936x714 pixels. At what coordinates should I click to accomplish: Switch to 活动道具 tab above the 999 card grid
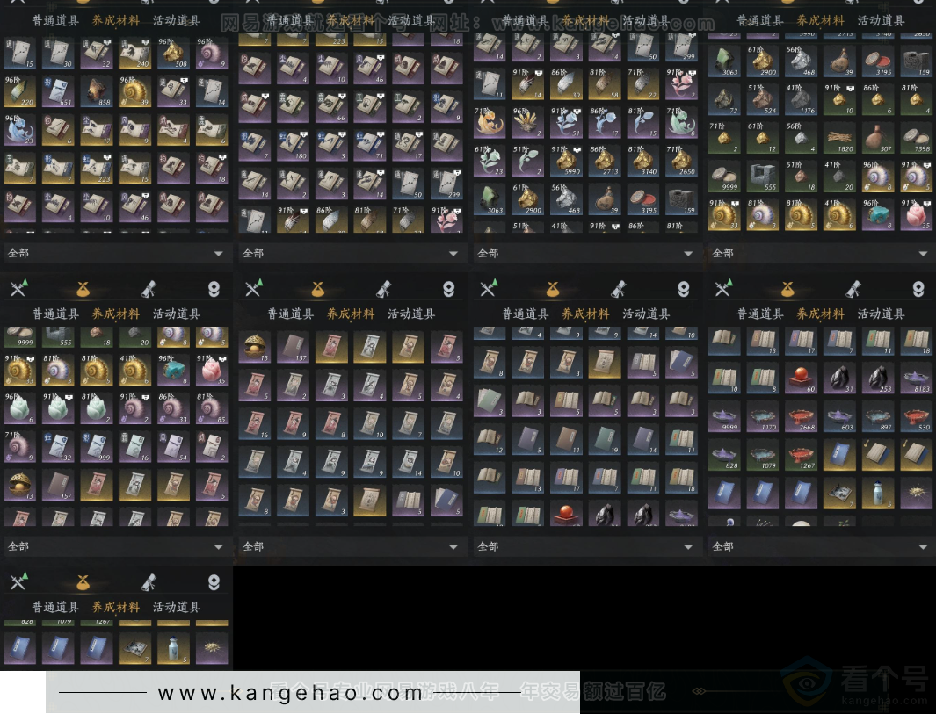point(177,314)
